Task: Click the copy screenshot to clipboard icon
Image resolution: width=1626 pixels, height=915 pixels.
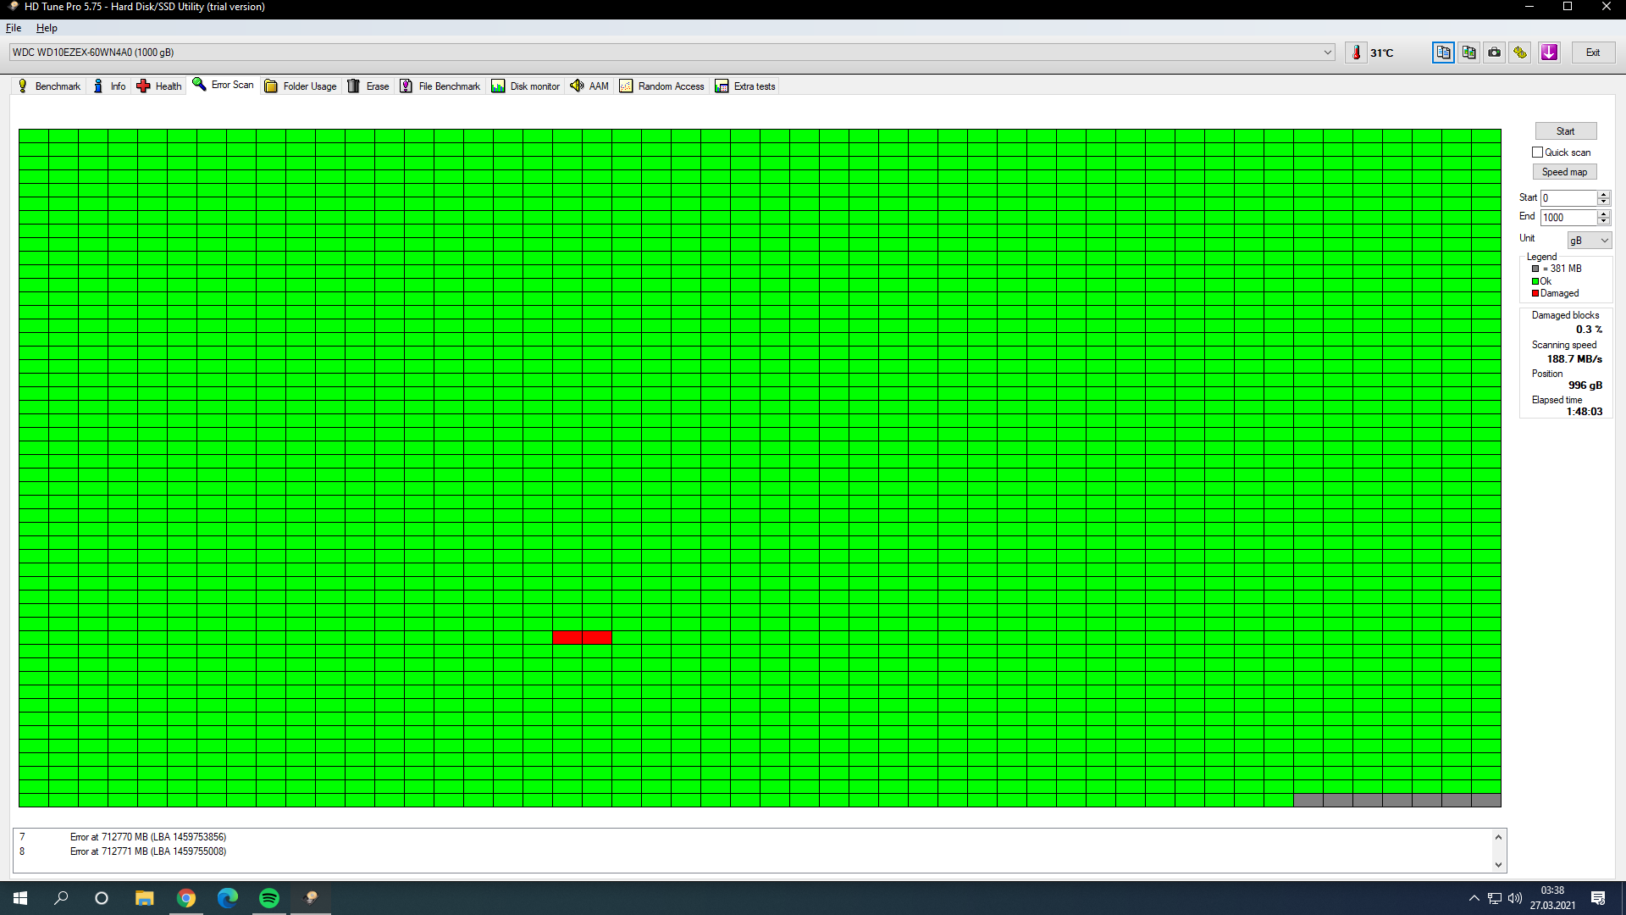Action: tap(1468, 53)
